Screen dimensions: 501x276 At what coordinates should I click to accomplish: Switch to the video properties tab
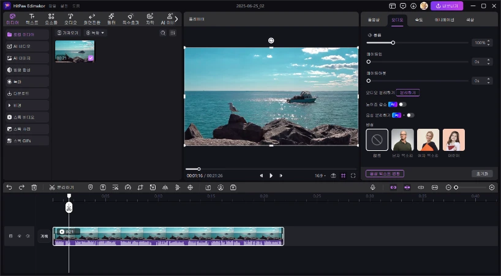374,20
